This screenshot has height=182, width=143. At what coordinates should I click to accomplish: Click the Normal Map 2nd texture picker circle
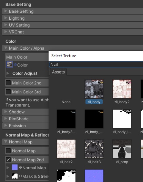coord(20,168)
